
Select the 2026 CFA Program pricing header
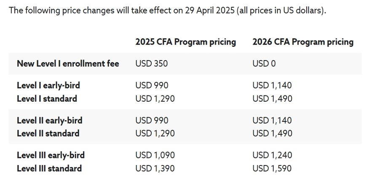click(x=302, y=42)
